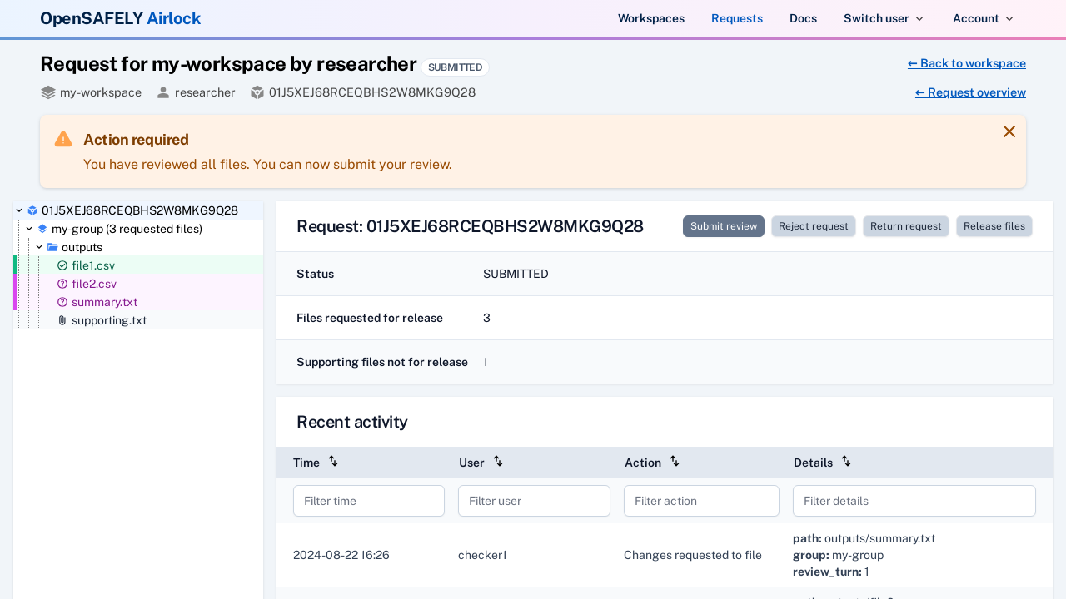Click the paperclip icon on supporting.txt

(x=62, y=320)
